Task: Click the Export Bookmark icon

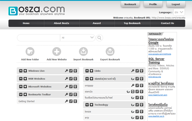Action: click(110, 52)
